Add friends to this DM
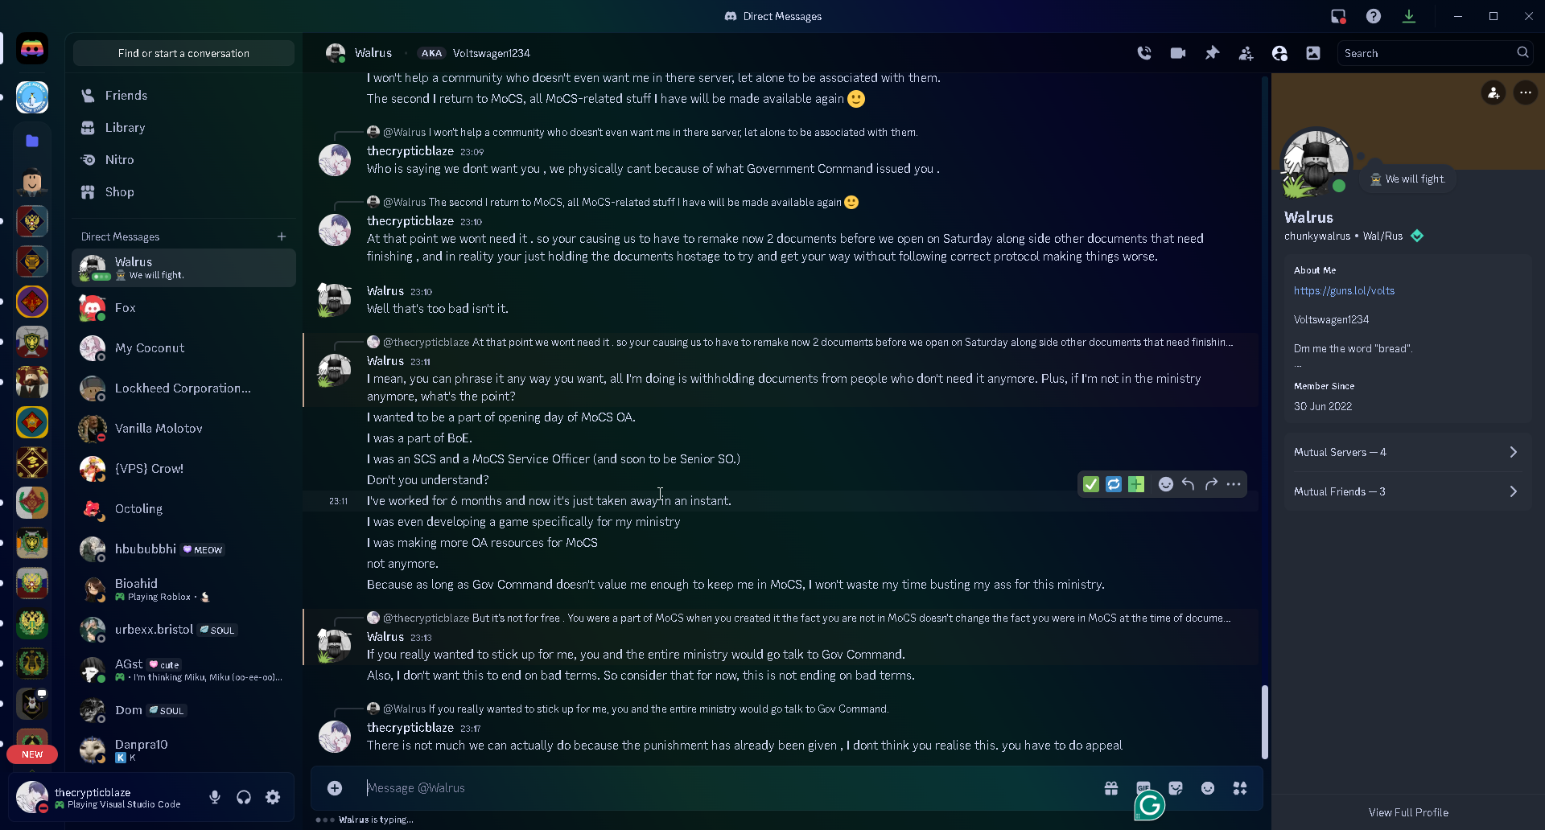The height and width of the screenshot is (830, 1545). pyautogui.click(x=1246, y=53)
